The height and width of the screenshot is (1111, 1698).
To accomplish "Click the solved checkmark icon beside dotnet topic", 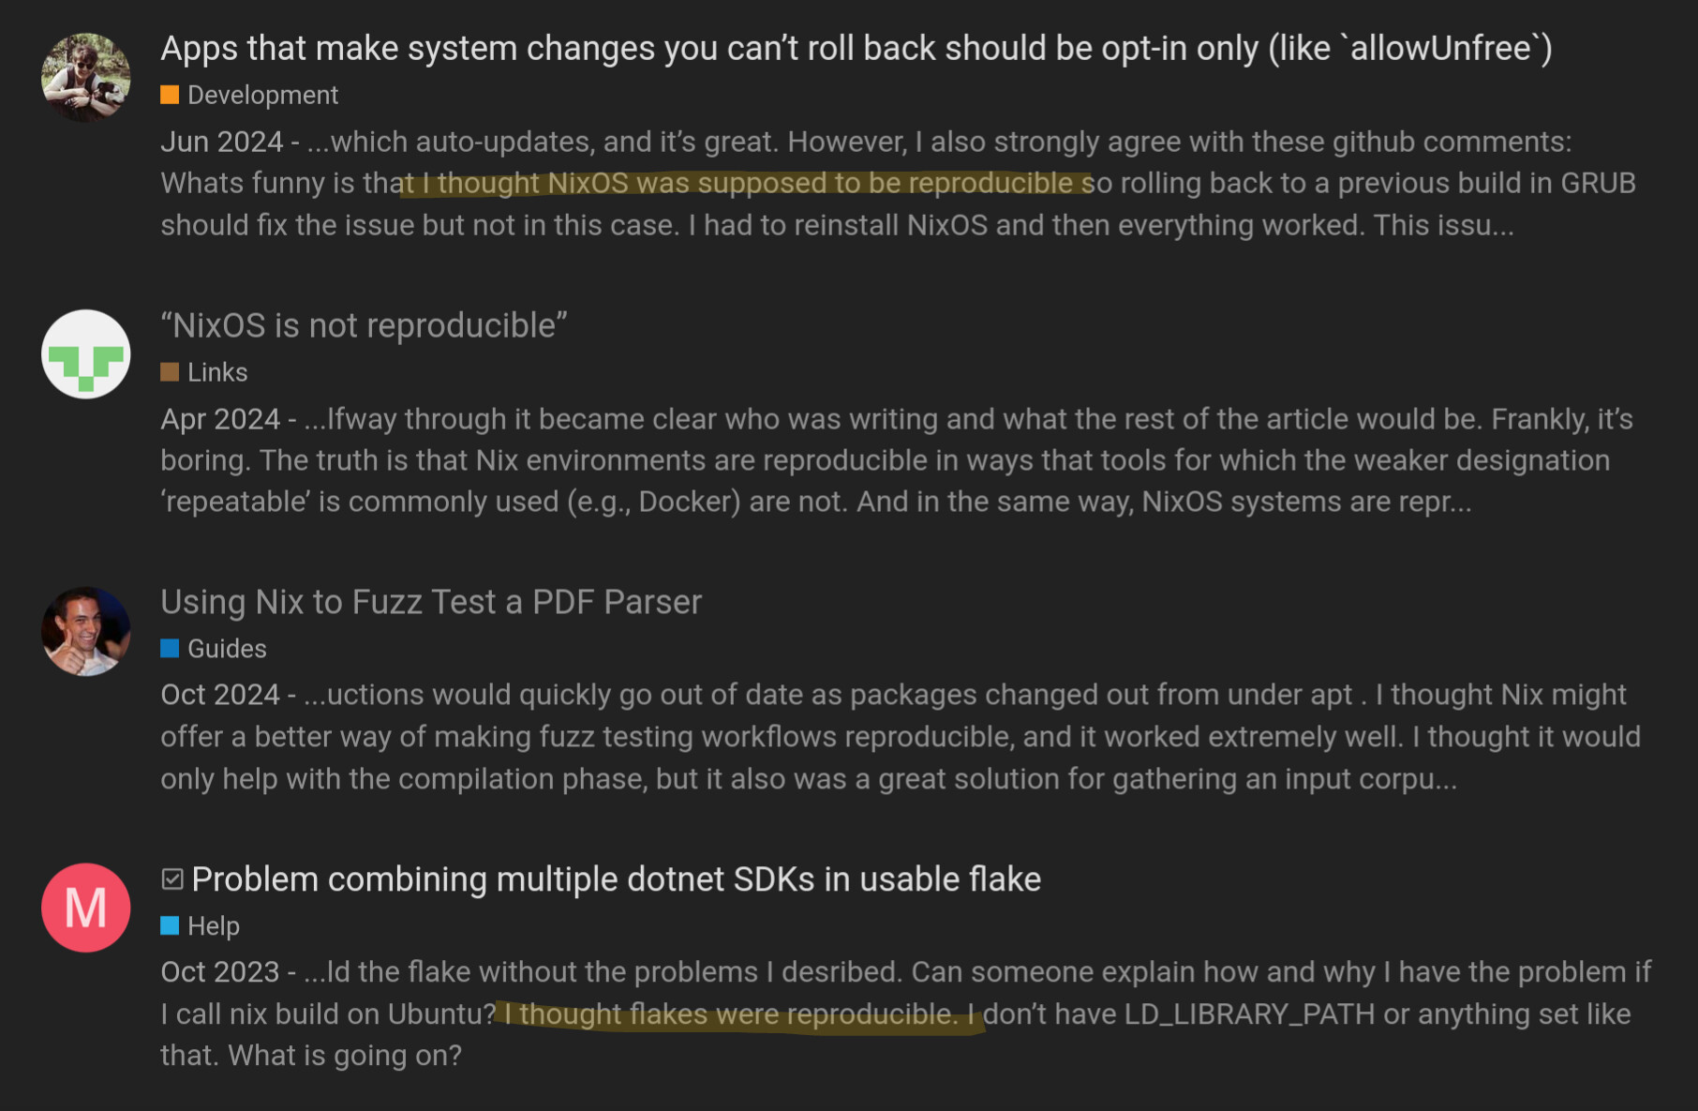I will click(172, 879).
